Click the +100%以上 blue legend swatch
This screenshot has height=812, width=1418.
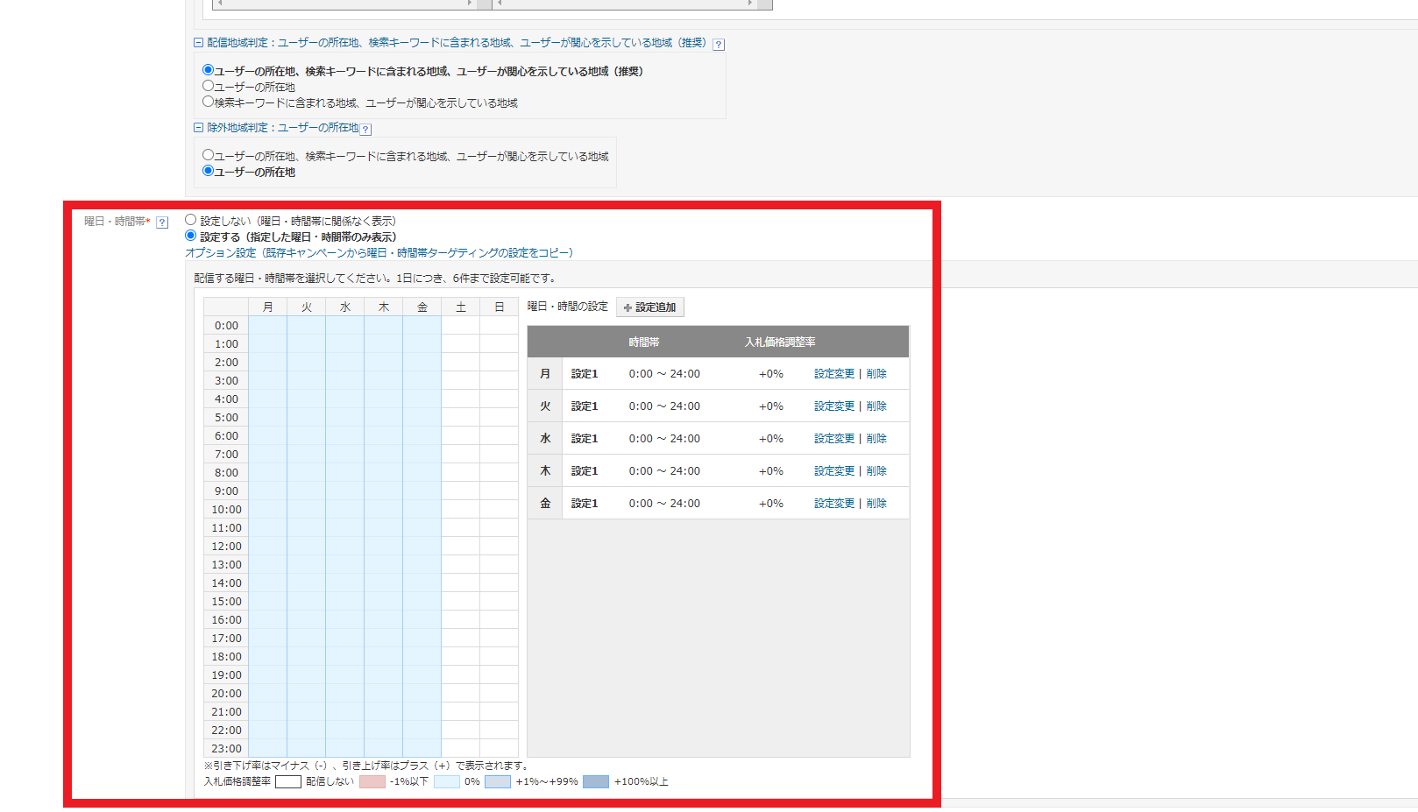[596, 782]
